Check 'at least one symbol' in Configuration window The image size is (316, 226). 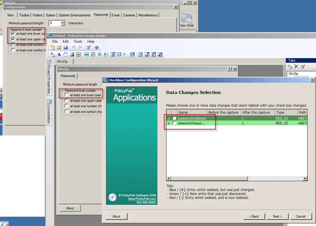(13, 50)
